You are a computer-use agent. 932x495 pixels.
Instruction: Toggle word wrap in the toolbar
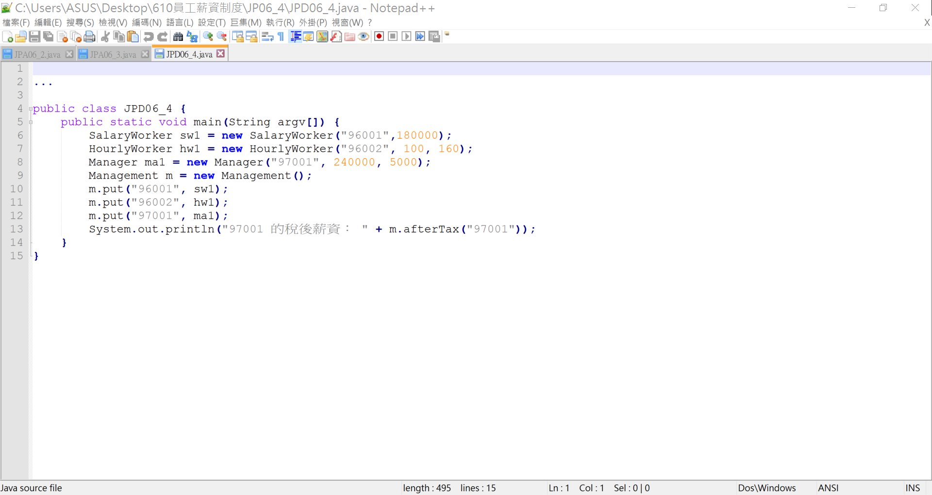[267, 37]
